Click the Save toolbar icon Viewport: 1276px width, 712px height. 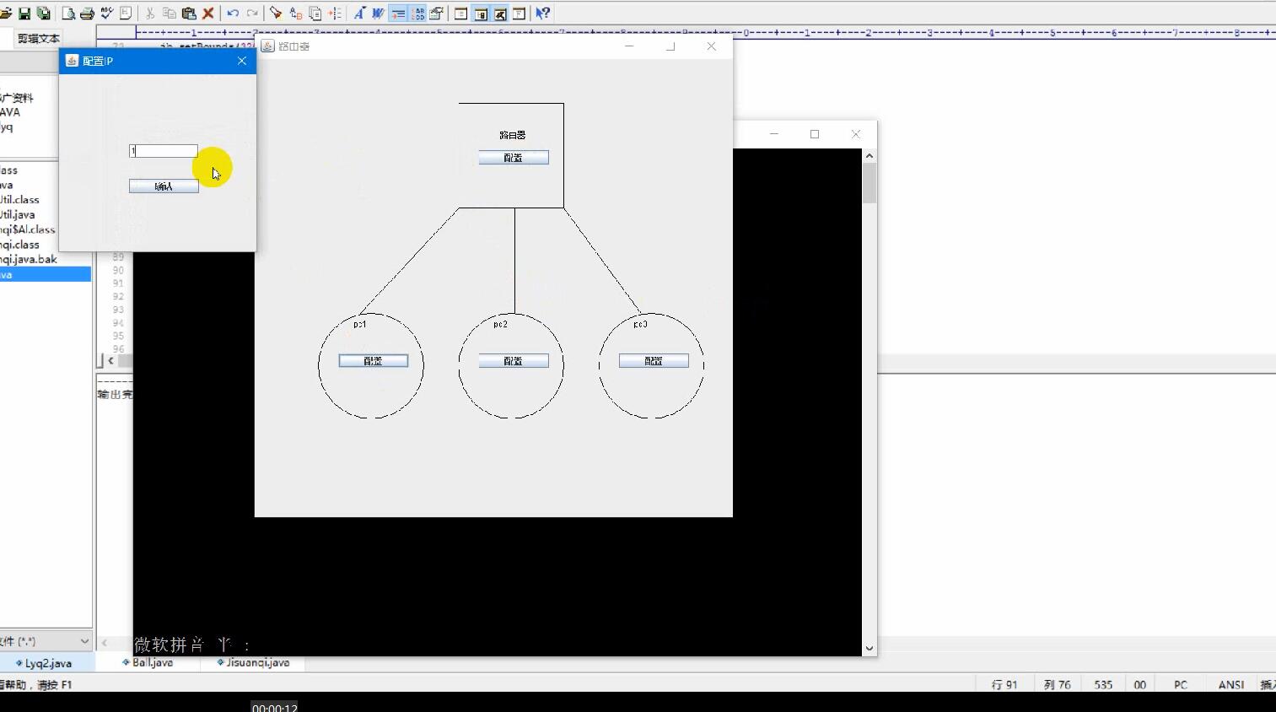pos(24,13)
